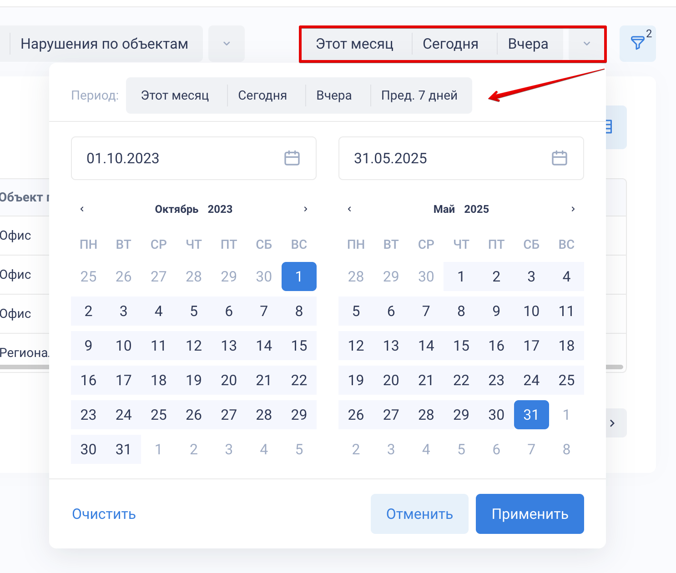Go to next month from Май 2025
Image resolution: width=676 pixels, height=573 pixels.
573,209
